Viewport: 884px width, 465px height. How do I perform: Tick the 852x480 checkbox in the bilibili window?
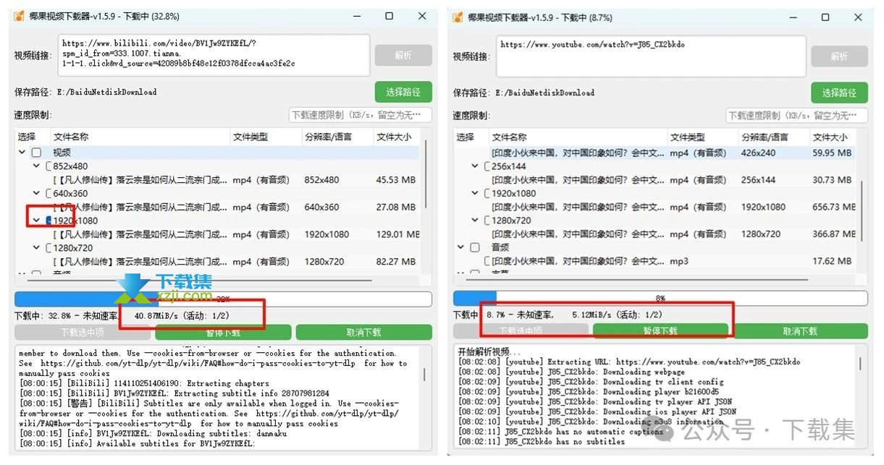tap(49, 166)
